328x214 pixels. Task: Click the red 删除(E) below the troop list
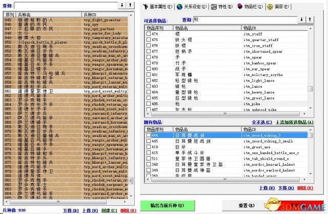128,210
